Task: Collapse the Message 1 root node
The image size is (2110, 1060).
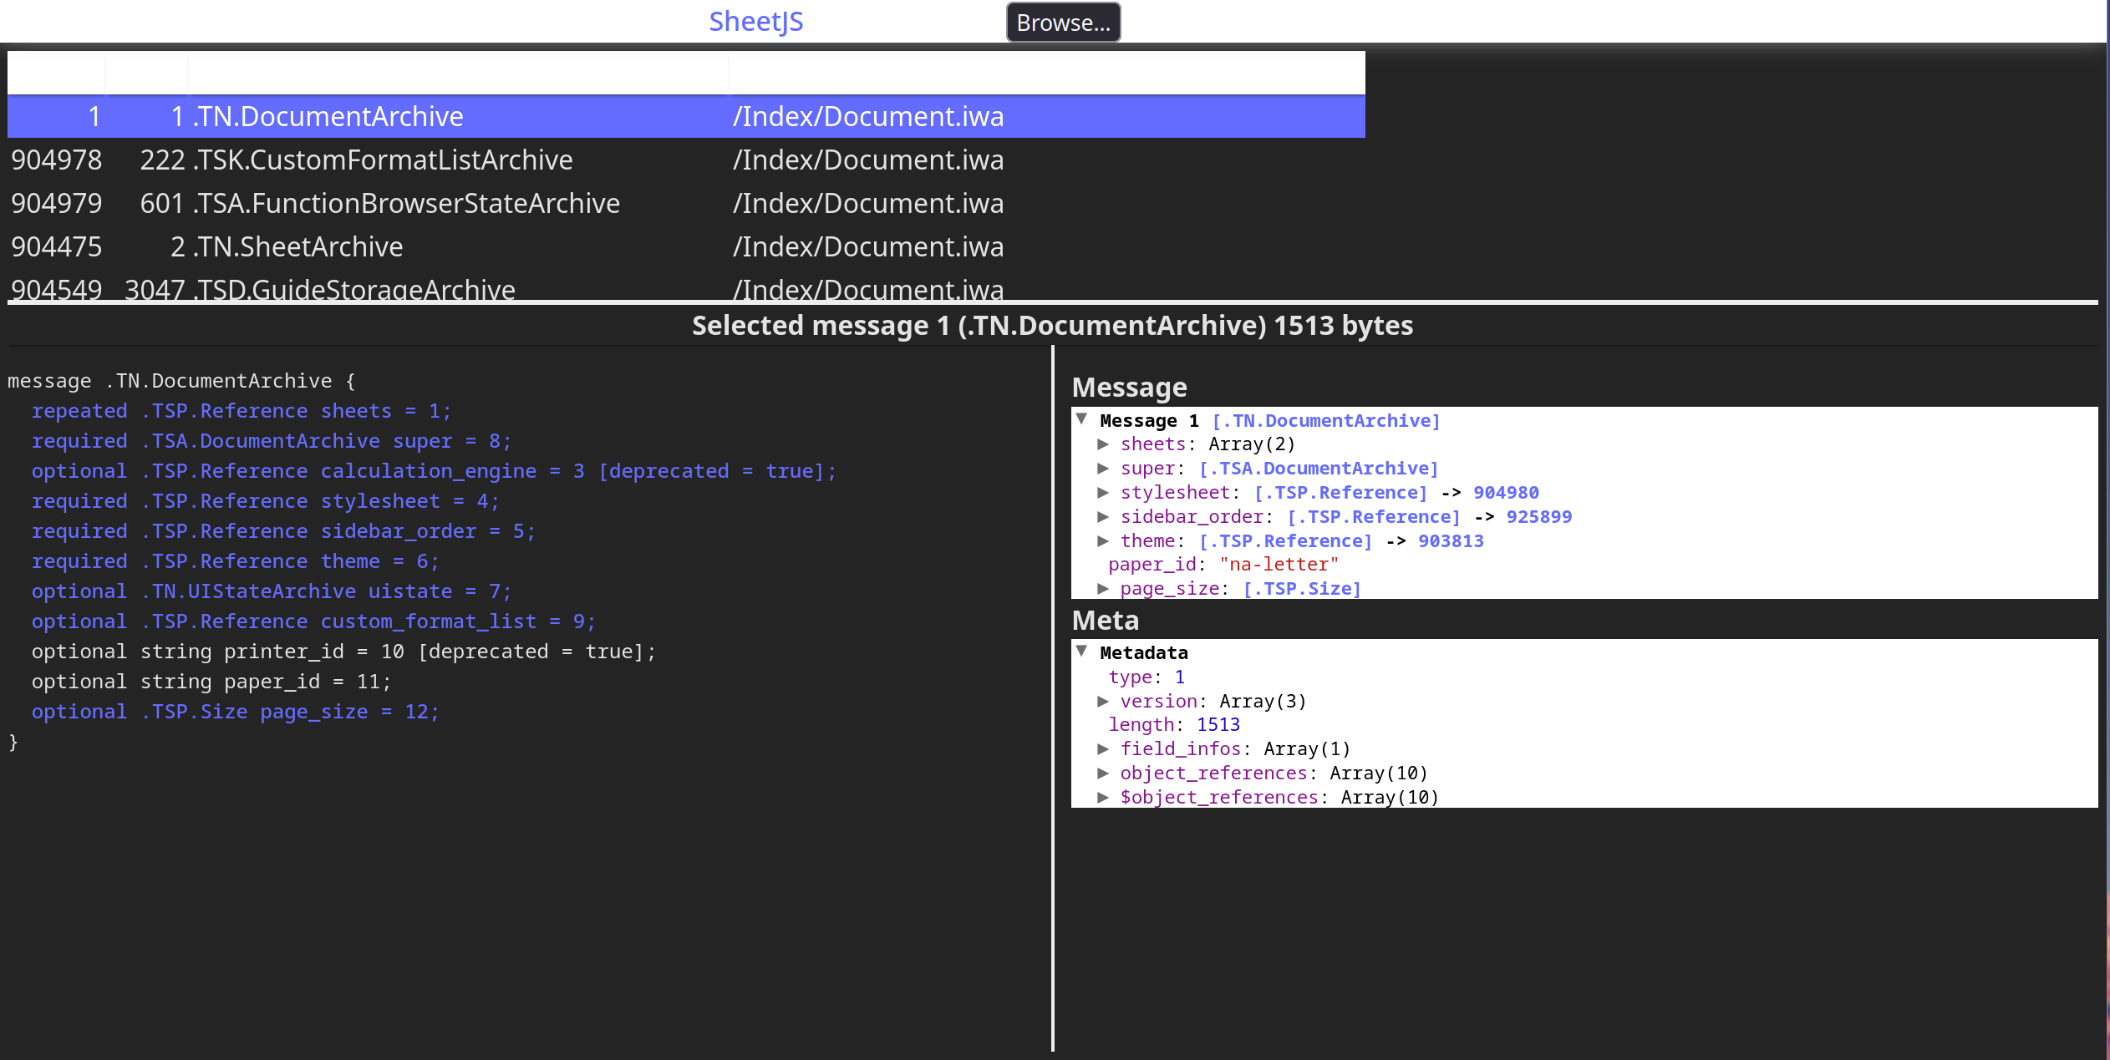Action: tap(1081, 419)
